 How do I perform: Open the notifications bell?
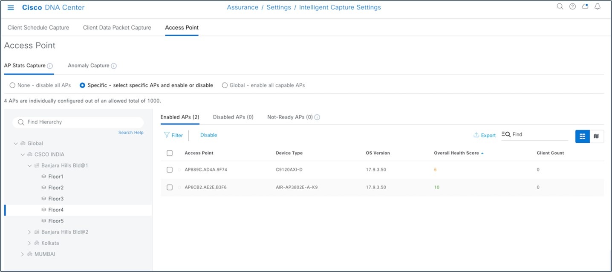597,7
